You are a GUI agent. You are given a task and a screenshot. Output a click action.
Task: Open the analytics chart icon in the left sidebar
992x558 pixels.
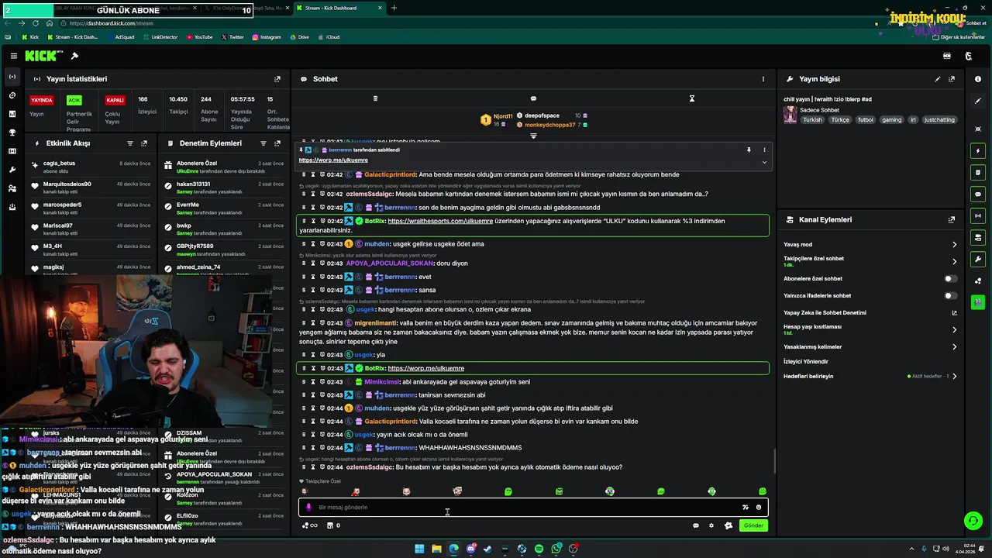(x=12, y=114)
